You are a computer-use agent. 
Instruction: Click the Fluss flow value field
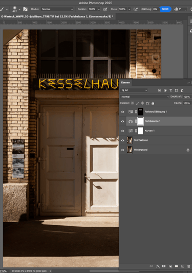122,9
